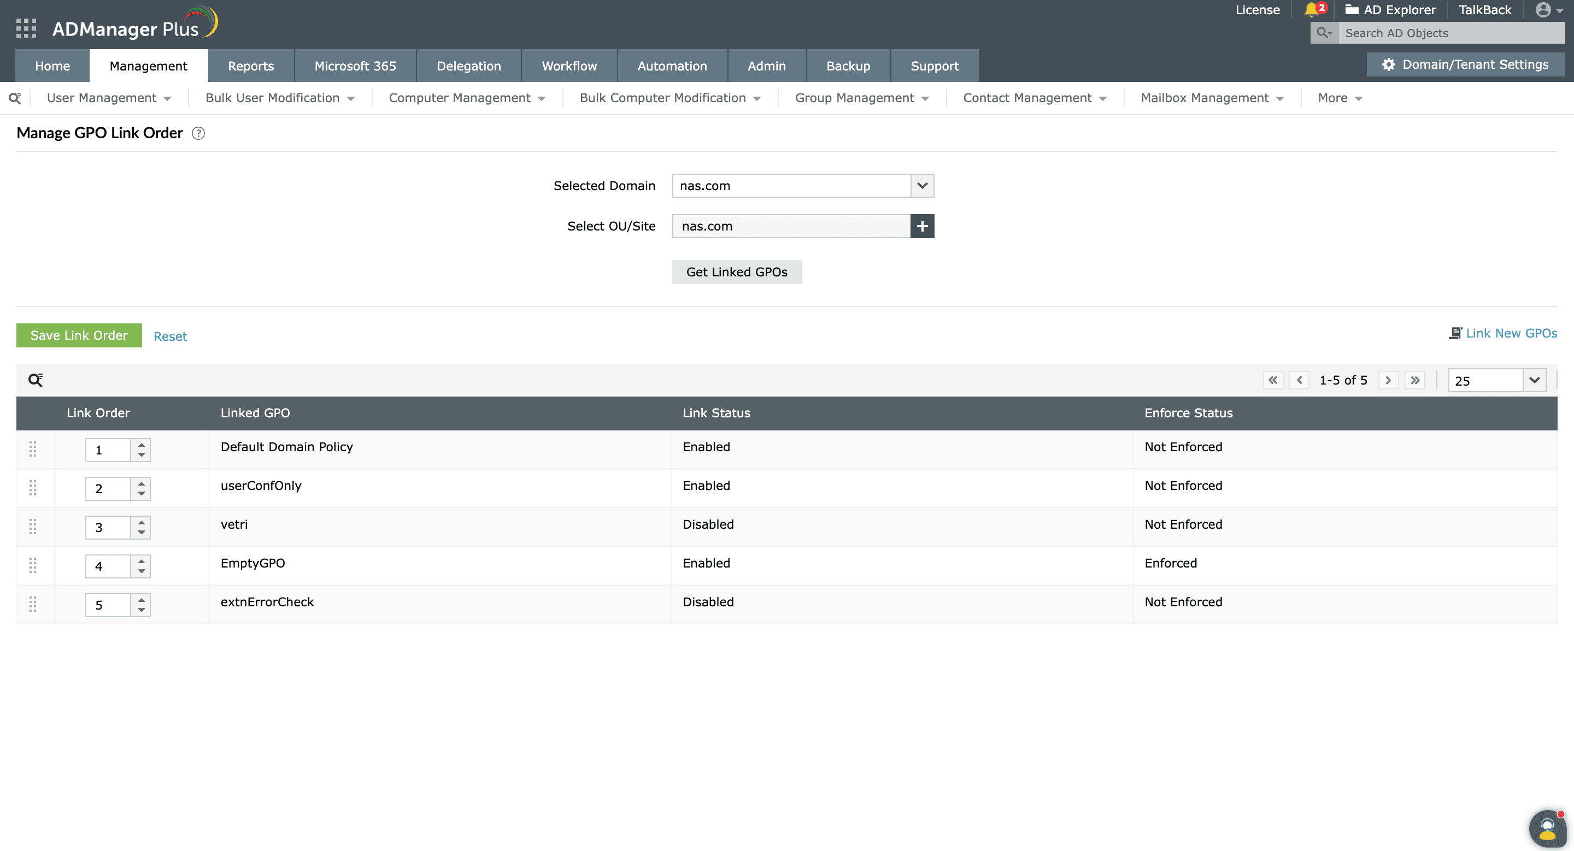This screenshot has height=851, width=1574.
Task: Click the Get Linked GPOs button
Action: [x=736, y=271]
